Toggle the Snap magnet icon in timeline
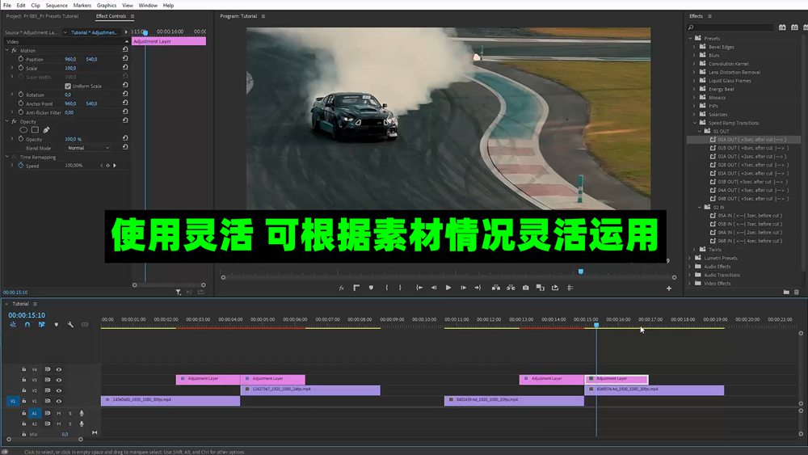This screenshot has height=455, width=808. point(27,325)
